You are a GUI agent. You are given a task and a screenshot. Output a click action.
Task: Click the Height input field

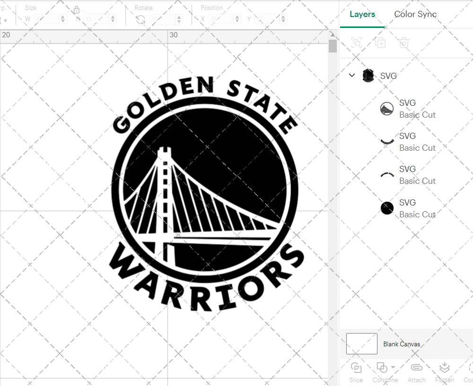[x=96, y=19]
